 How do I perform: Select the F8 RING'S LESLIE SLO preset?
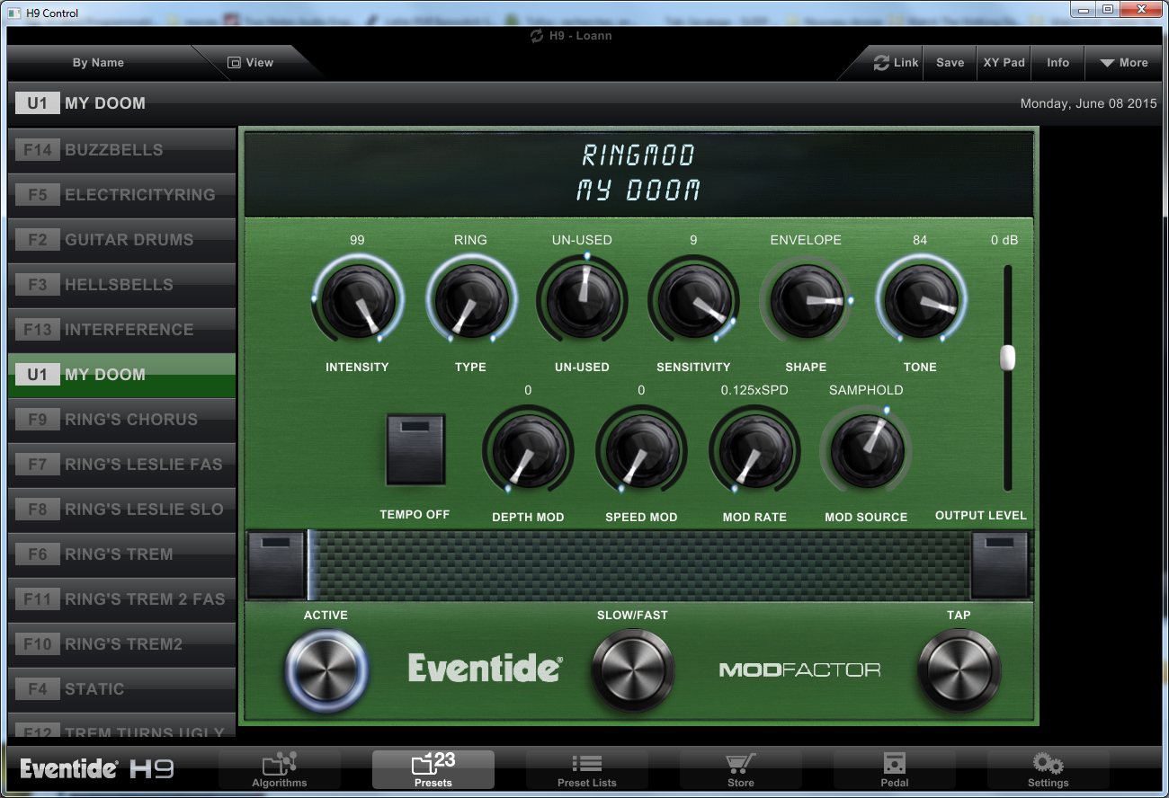pyautogui.click(x=121, y=510)
